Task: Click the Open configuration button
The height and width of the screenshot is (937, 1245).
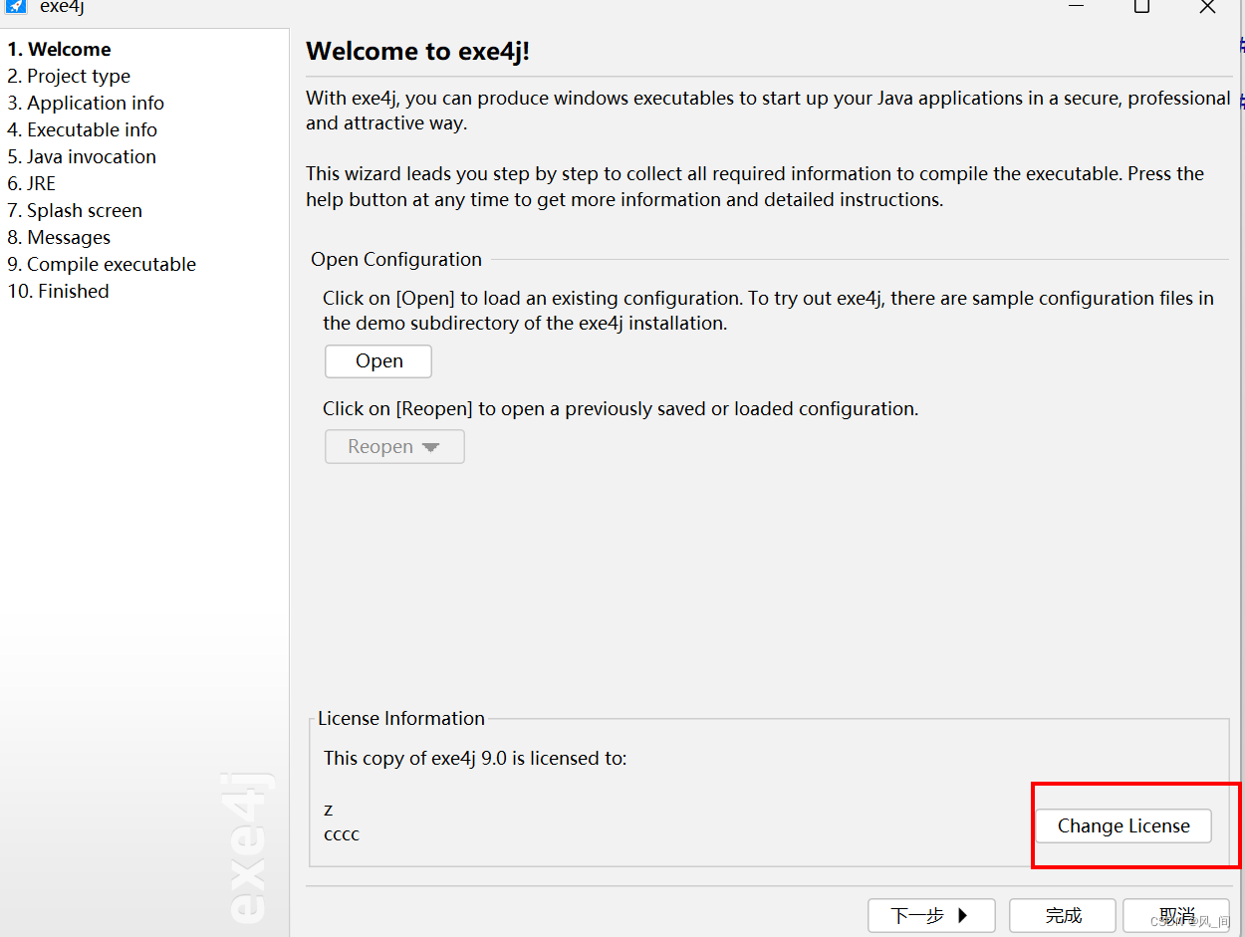Action: click(x=378, y=361)
